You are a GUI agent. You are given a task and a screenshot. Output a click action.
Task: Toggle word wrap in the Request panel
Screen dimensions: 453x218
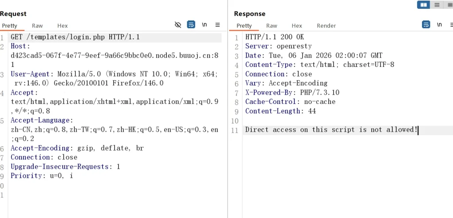pos(191,25)
